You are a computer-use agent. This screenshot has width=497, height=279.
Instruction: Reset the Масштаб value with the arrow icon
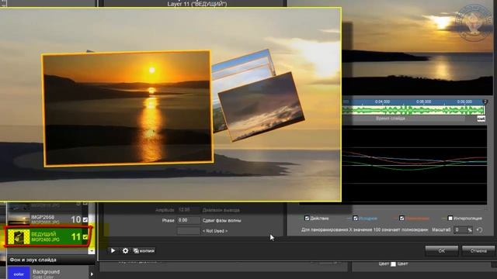pos(480,230)
